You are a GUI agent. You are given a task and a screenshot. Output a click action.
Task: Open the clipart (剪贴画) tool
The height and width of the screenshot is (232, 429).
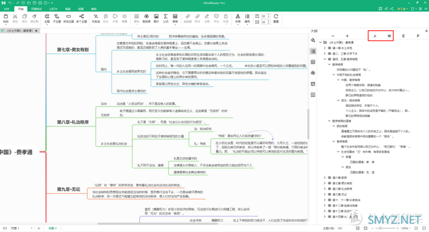146,18
